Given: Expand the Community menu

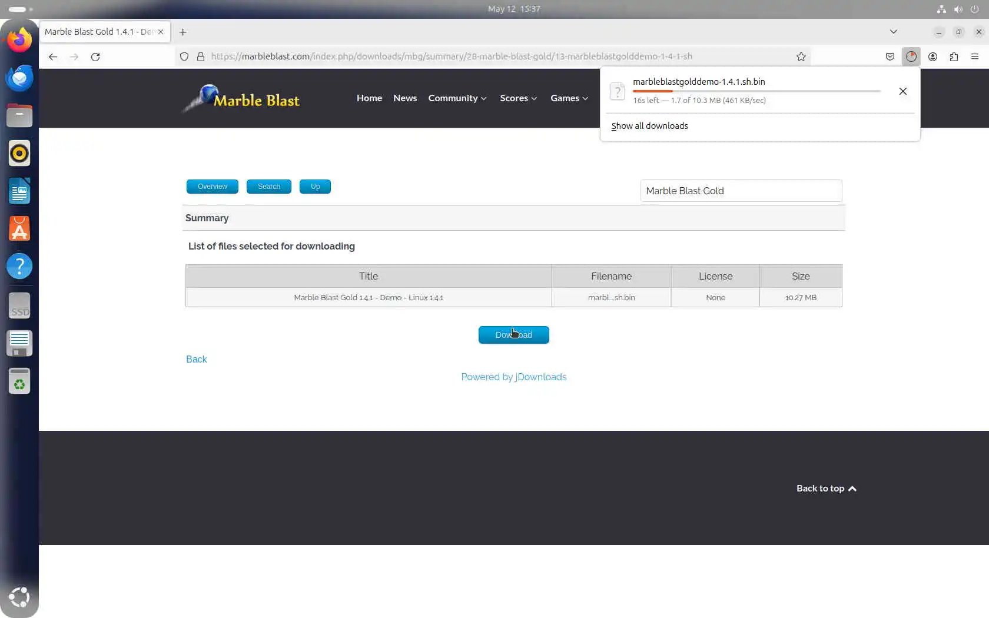Looking at the screenshot, I should (457, 98).
